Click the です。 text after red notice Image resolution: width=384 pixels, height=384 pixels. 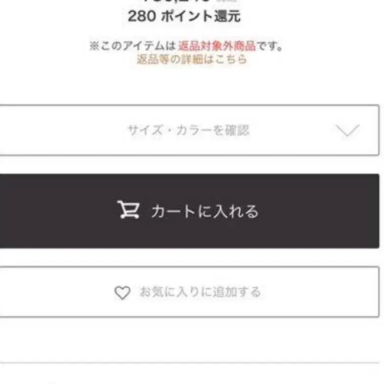pyautogui.click(x=270, y=46)
